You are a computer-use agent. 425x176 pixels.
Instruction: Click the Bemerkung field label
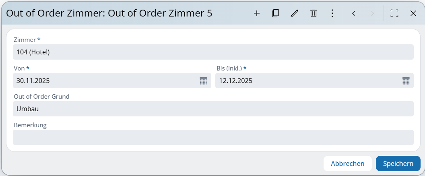coord(30,125)
